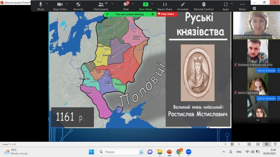Open PowerPoint from the taskbar
Screen dimensions: 280x157
(x=169, y=152)
